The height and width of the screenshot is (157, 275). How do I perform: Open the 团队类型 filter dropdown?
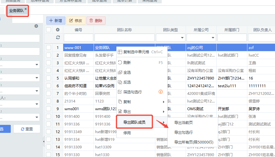point(170,38)
